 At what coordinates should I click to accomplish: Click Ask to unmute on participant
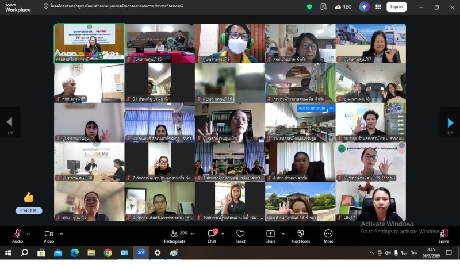(x=312, y=108)
